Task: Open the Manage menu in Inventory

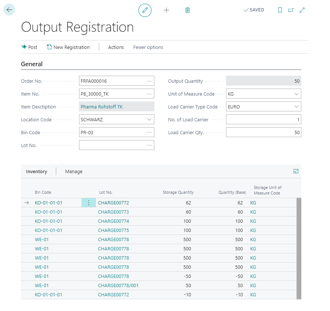Action: [x=73, y=172]
